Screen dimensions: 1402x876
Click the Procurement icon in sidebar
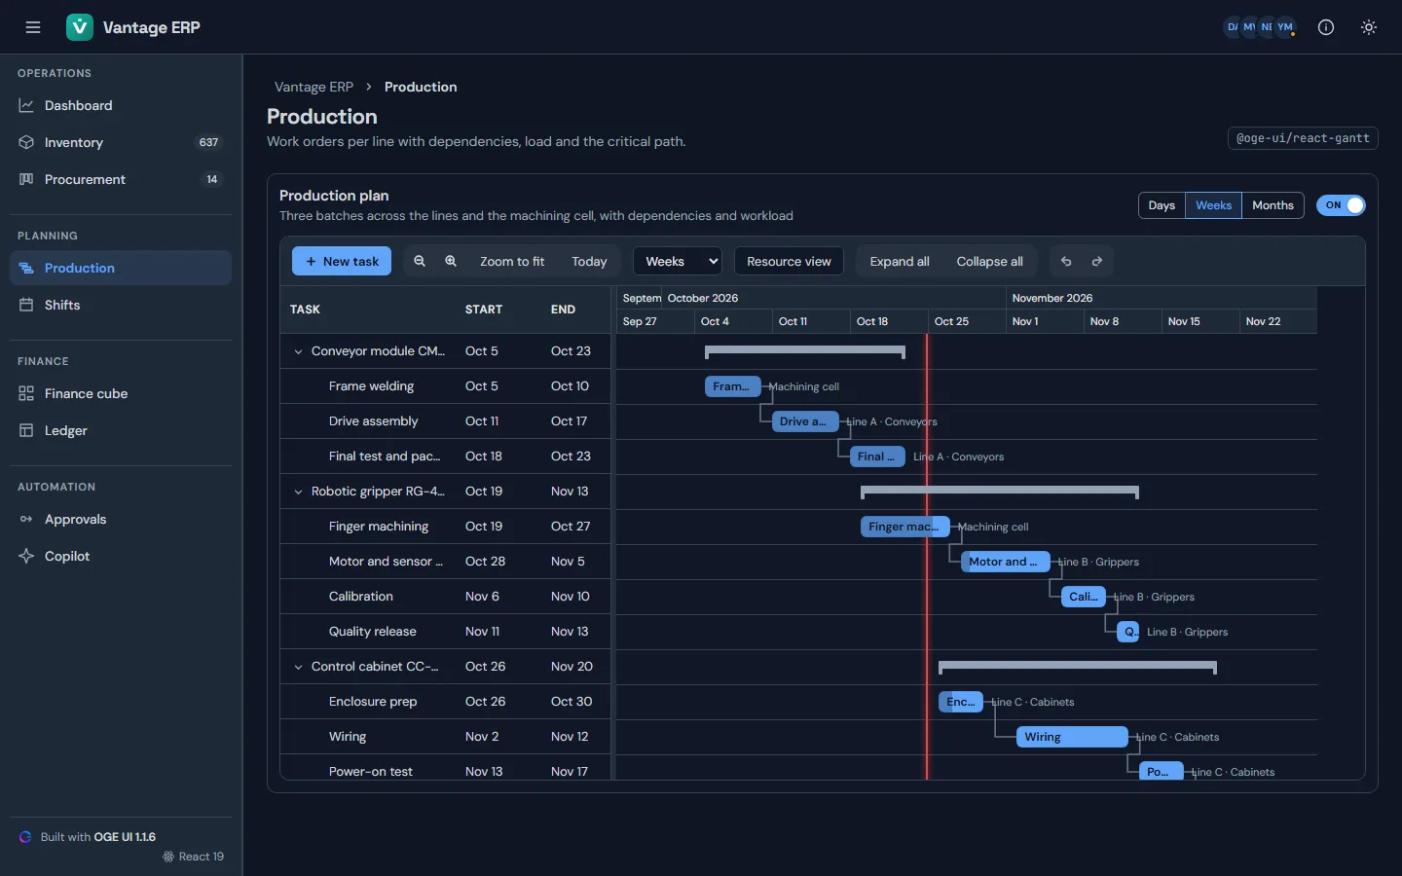pyautogui.click(x=26, y=179)
